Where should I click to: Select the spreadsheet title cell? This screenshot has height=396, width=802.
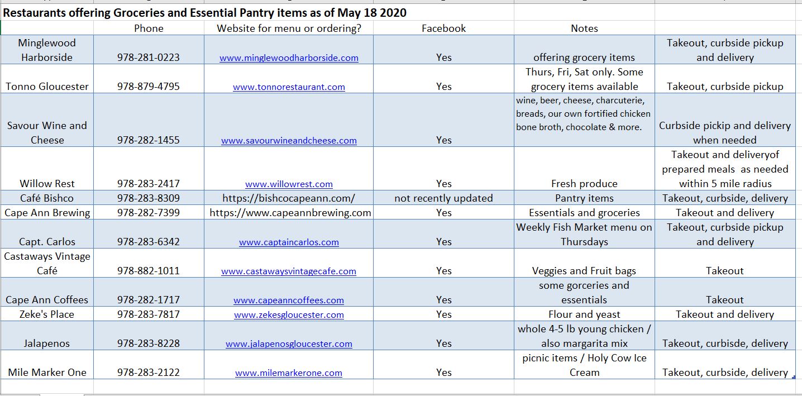pos(204,13)
